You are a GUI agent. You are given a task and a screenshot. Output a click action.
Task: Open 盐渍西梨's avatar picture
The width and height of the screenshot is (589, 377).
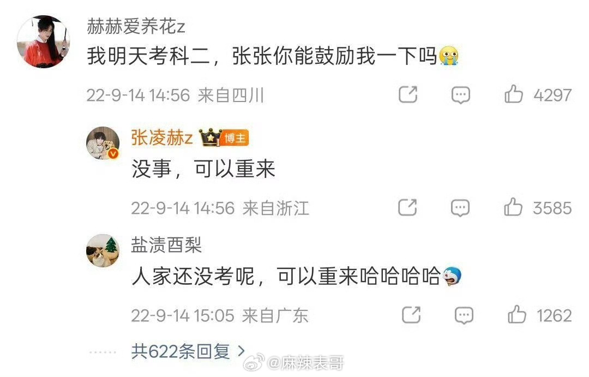pos(103,251)
